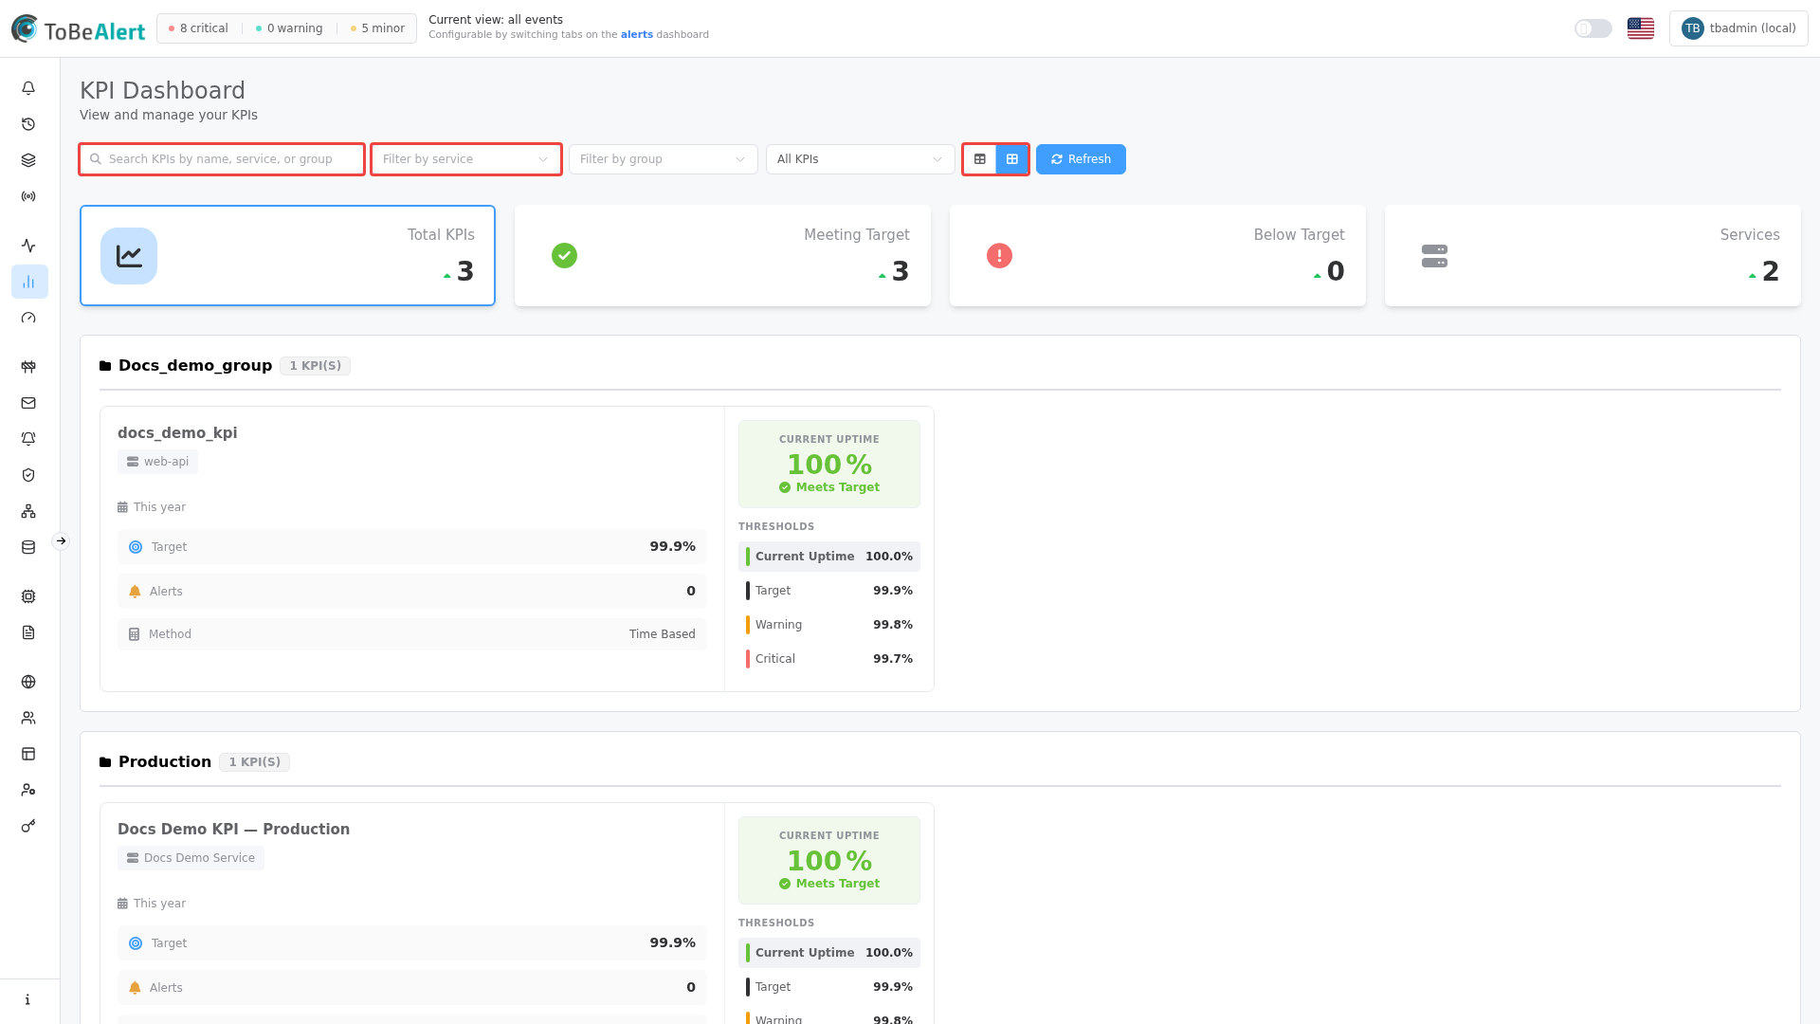Switch to table list view
The width and height of the screenshot is (1820, 1024).
pyautogui.click(x=980, y=159)
